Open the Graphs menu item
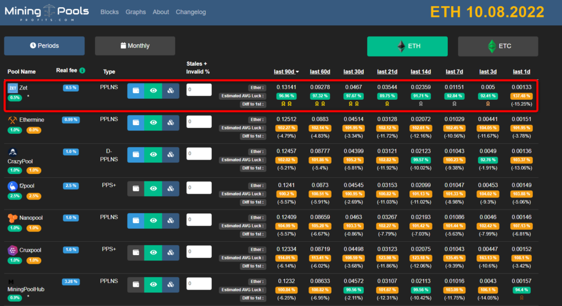This screenshot has width=562, height=306. [x=136, y=12]
